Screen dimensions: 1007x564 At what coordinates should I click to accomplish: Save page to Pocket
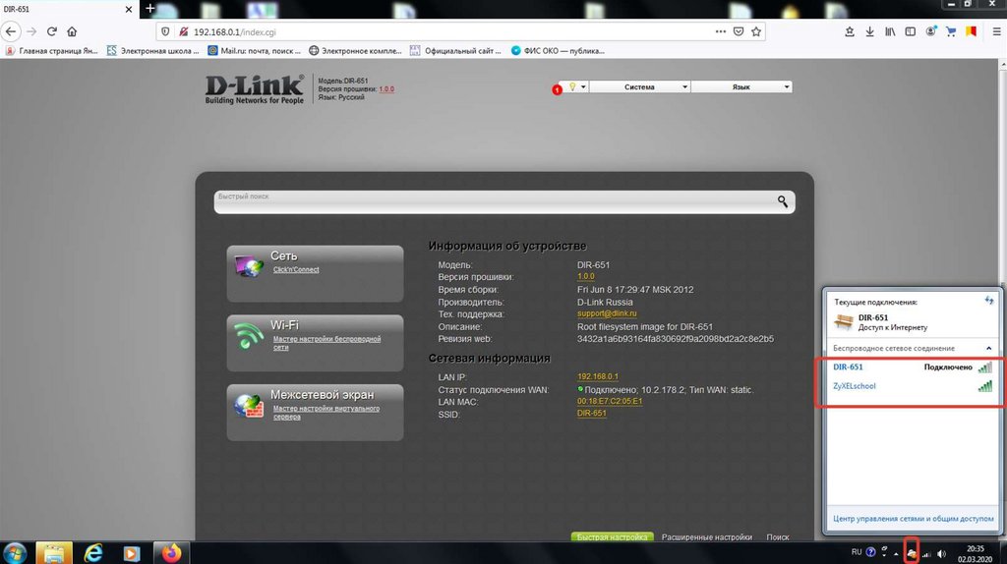point(739,31)
